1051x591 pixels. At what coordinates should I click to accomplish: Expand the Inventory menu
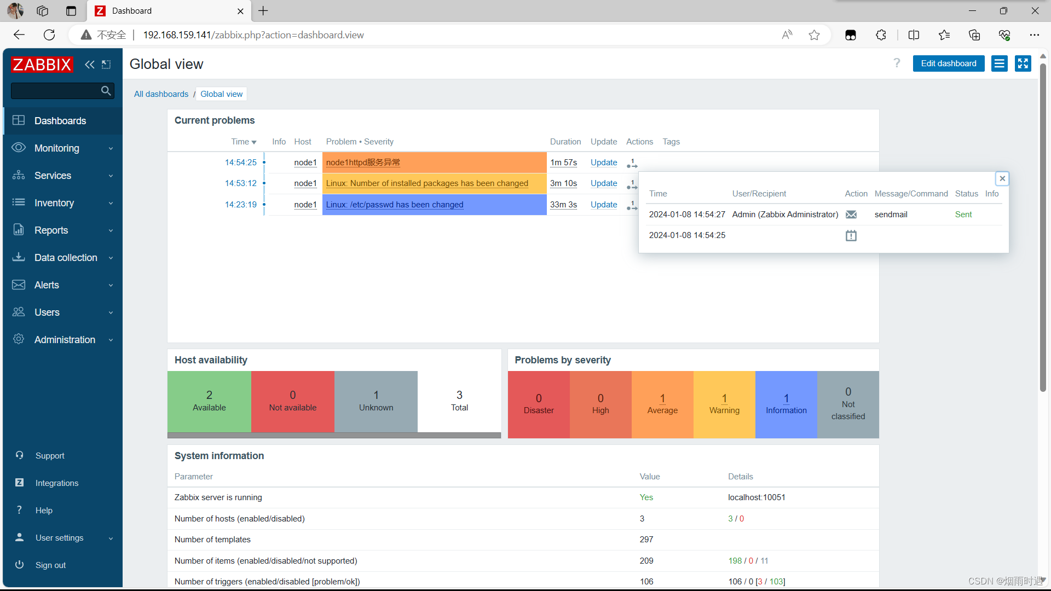[x=63, y=203]
